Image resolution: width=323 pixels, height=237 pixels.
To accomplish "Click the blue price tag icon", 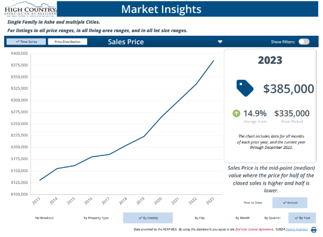I will (x=245, y=88).
